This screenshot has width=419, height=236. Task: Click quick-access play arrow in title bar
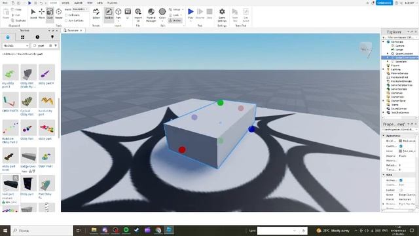pyautogui.click(x=29, y=3)
